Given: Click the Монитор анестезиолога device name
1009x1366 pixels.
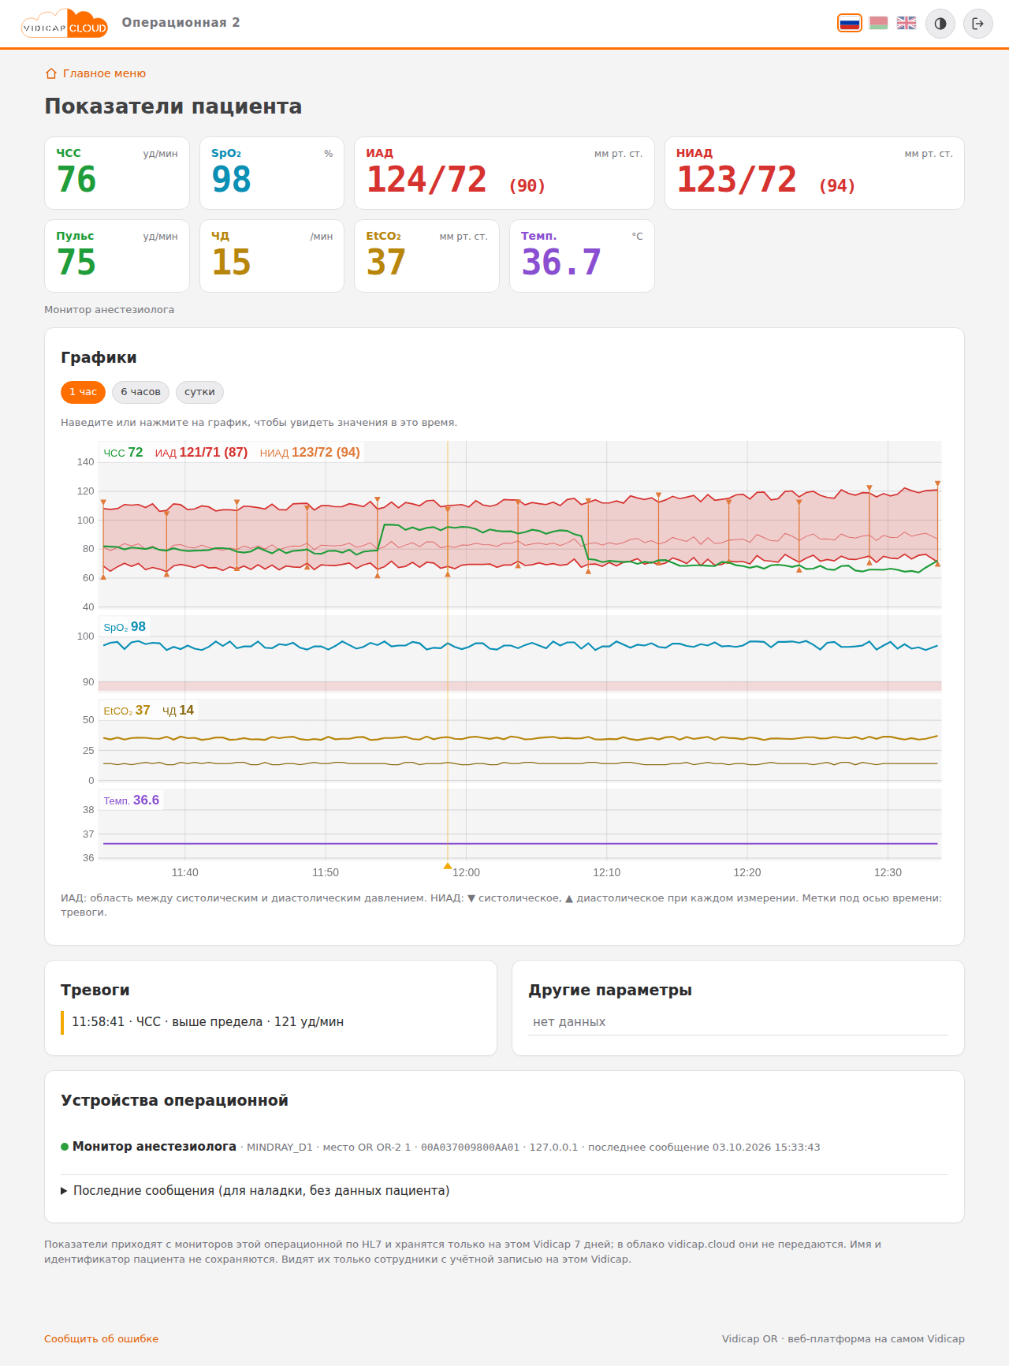Looking at the screenshot, I should click(155, 1147).
